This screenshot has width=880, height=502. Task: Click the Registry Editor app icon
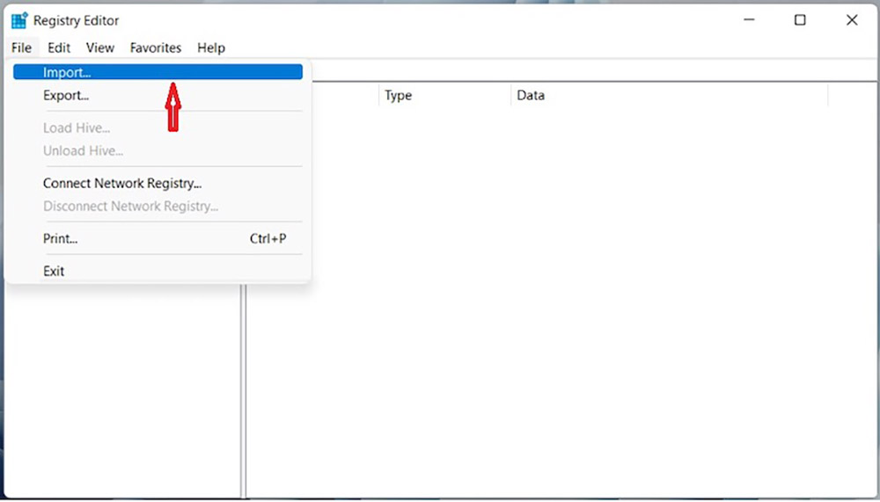[19, 20]
